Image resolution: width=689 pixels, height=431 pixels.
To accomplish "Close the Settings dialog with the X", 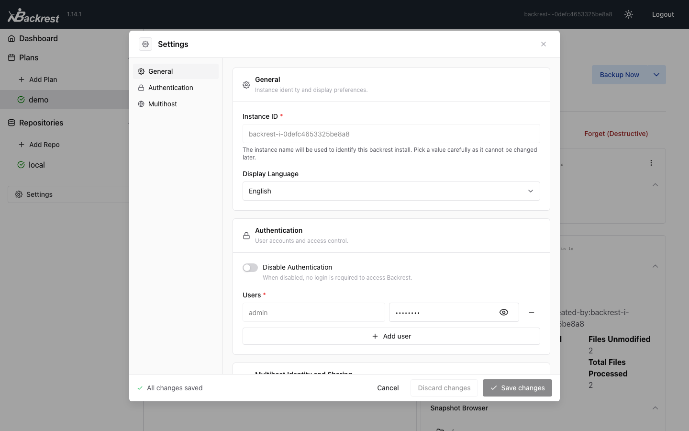I will [x=544, y=44].
